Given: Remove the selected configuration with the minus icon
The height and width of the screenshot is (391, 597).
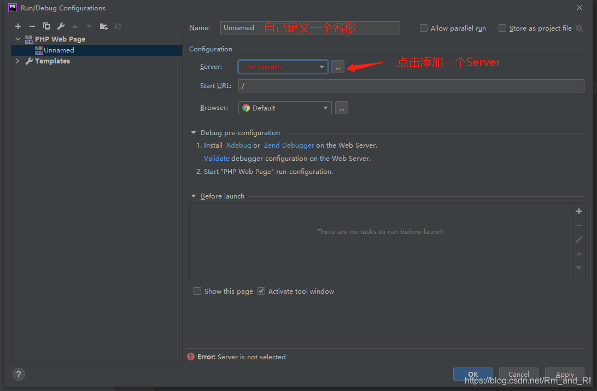Looking at the screenshot, I should [x=32, y=26].
